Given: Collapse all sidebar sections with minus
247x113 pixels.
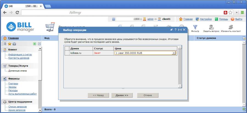Looking at the screenshot, I should 39,44.
